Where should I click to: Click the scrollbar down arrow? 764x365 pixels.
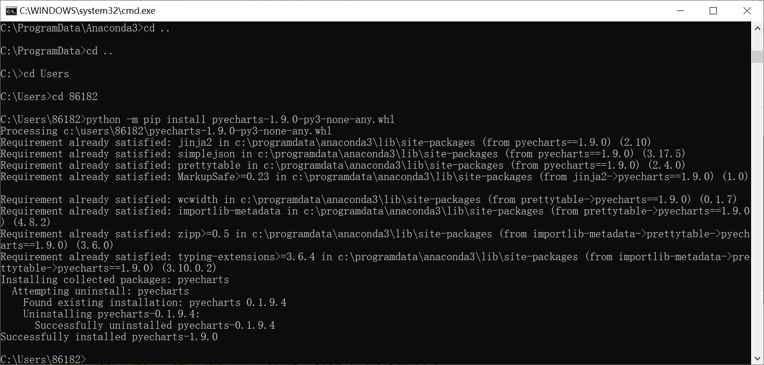click(757, 358)
